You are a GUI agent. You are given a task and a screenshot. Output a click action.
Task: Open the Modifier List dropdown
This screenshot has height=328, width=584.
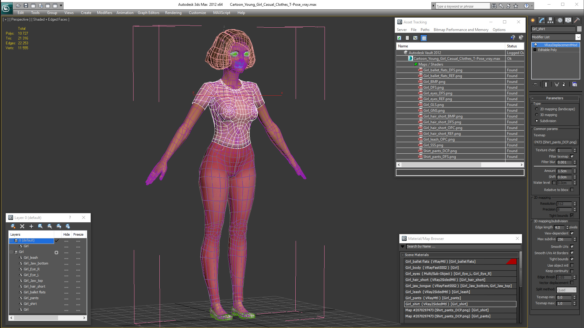[x=578, y=37]
